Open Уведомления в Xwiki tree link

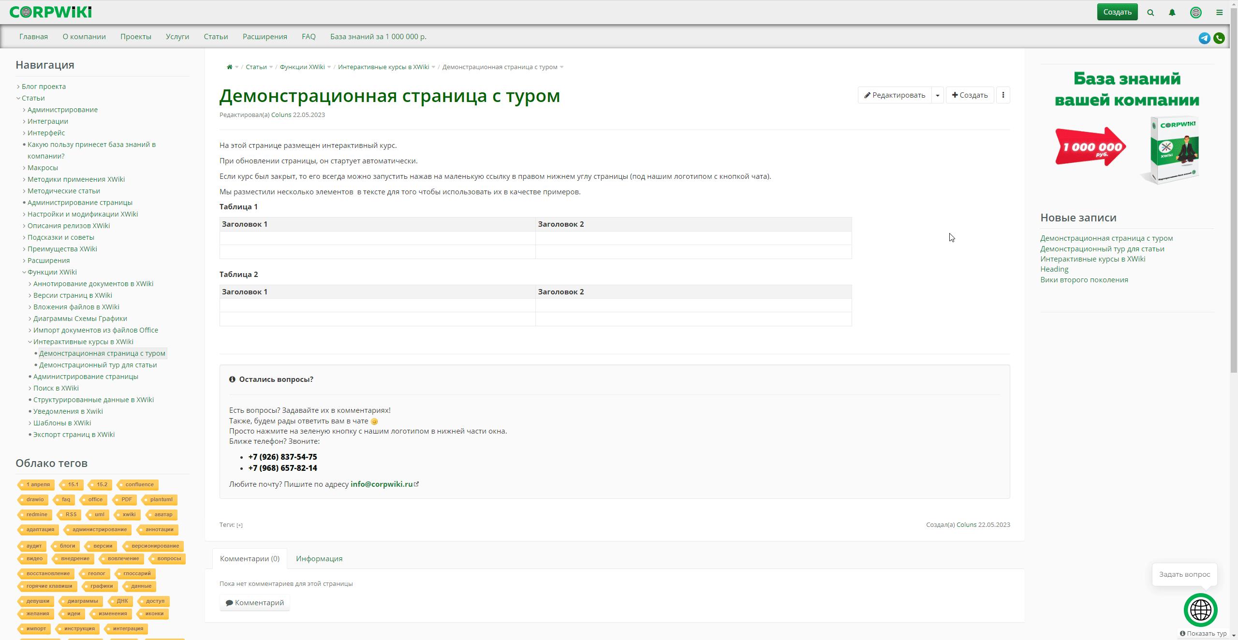coord(68,411)
